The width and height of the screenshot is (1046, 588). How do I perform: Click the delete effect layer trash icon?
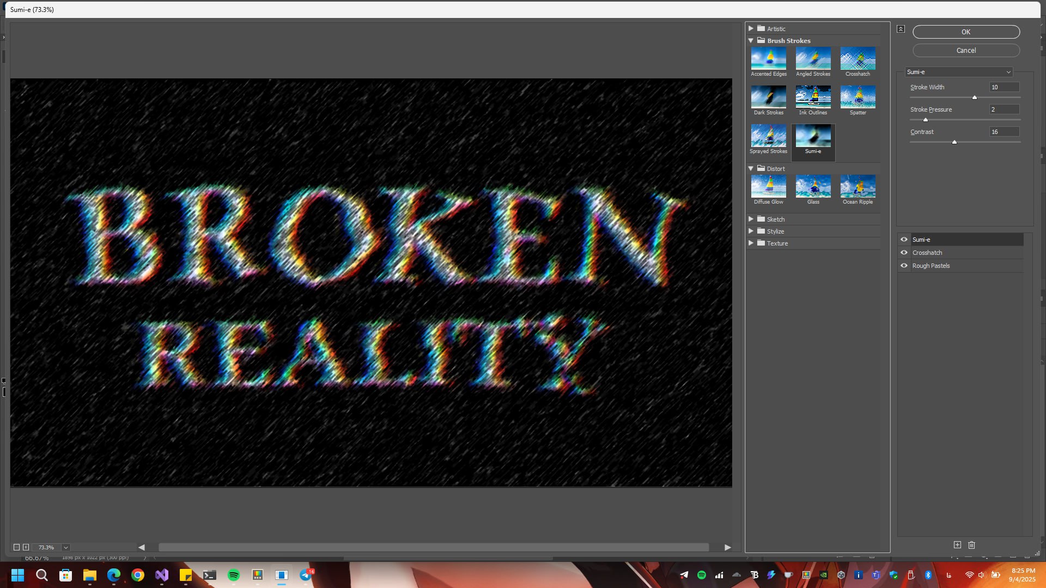click(971, 544)
